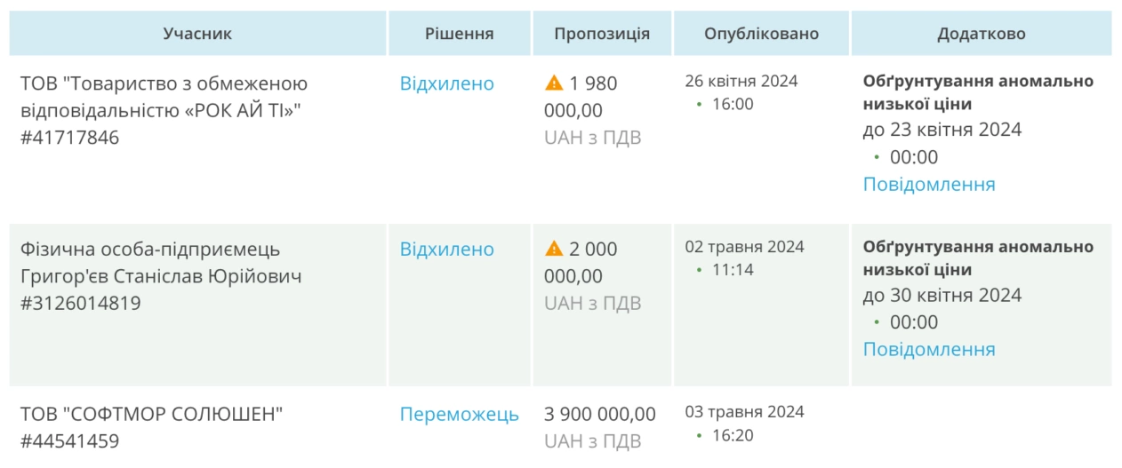Click the 02 травня 2024 publication date
The height and width of the screenshot is (468, 1122).
744,246
